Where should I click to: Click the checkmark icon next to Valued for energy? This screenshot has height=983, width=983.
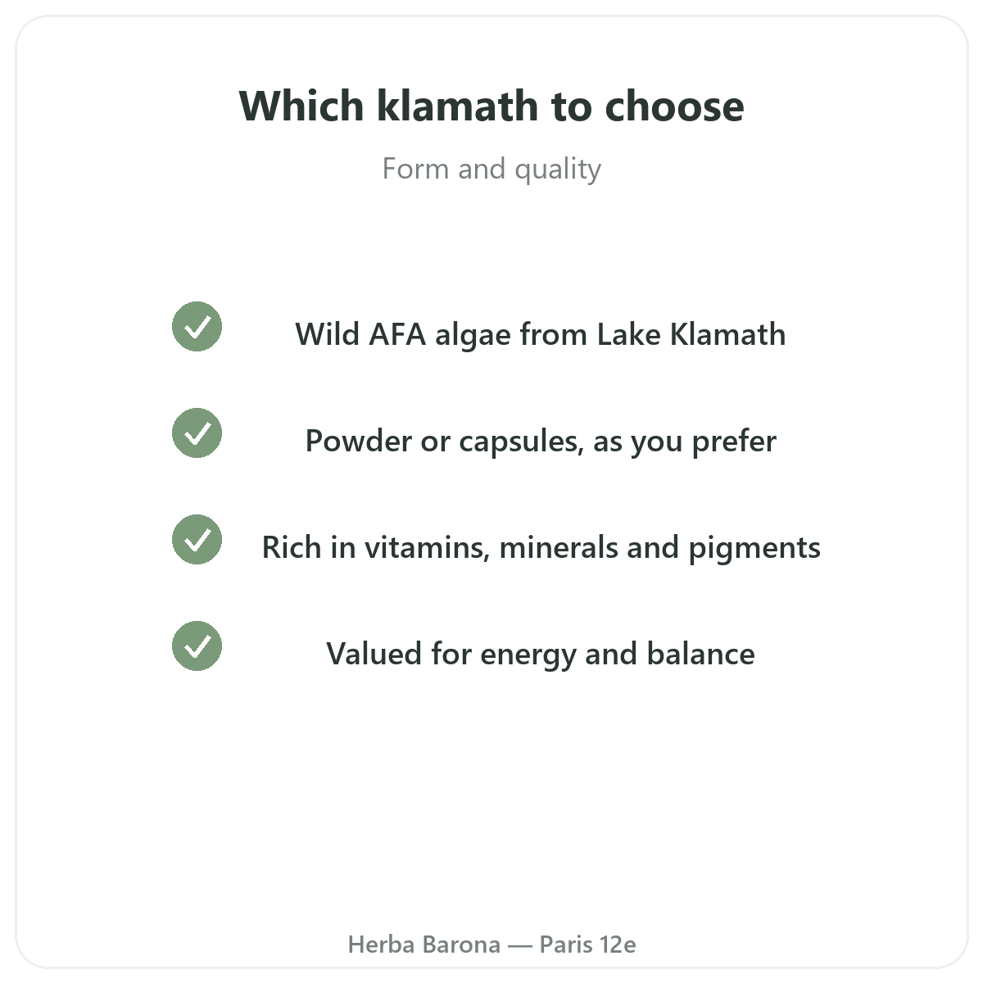[x=197, y=646]
